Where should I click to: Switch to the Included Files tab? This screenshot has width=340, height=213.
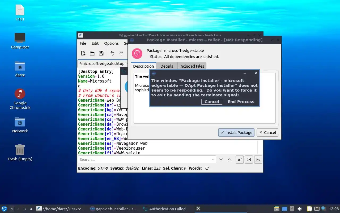(192, 66)
